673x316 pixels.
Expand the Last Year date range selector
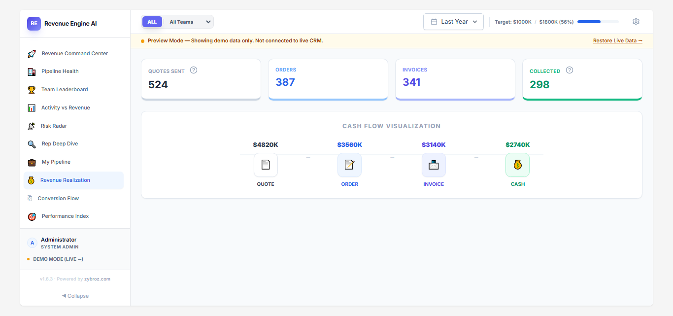(x=453, y=22)
